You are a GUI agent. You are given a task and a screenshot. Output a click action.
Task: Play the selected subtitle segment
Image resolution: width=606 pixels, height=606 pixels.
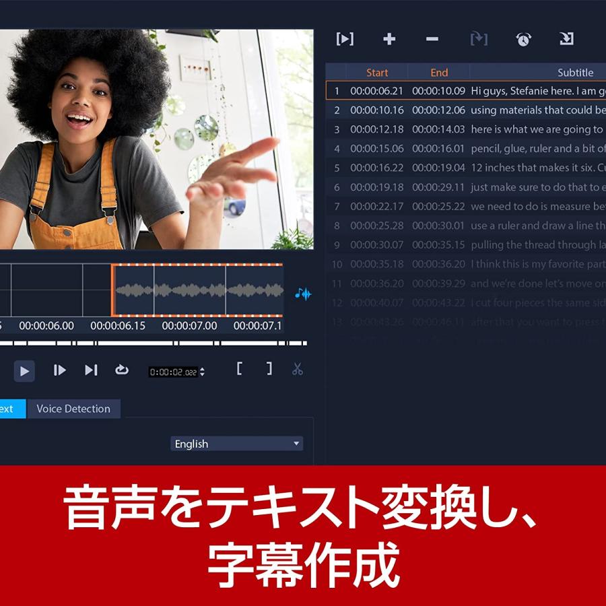(345, 39)
